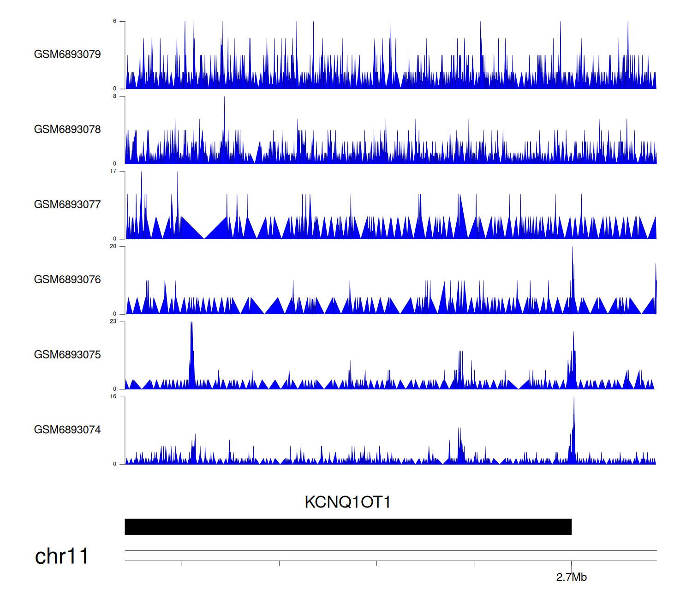The height and width of the screenshot is (609, 692).
Task: Click the chr11 chromosome label
Action: pyautogui.click(x=61, y=556)
